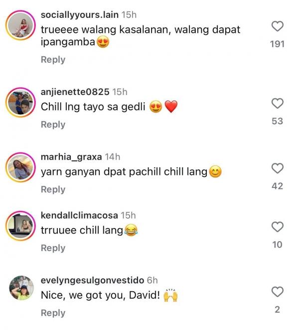The image size is (299, 332).
Task: Visit kendallclimacosa profile via username
Action: (79, 215)
